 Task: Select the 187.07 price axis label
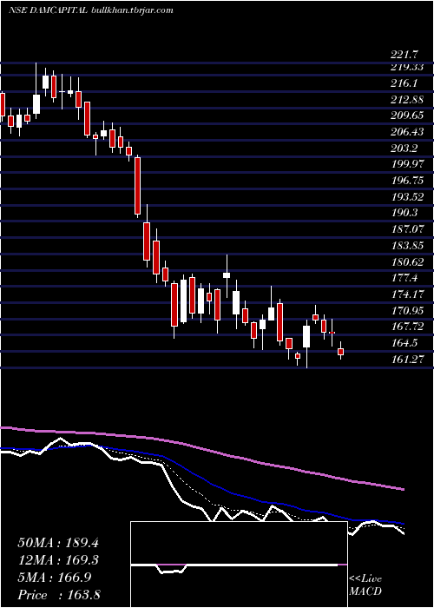point(407,229)
